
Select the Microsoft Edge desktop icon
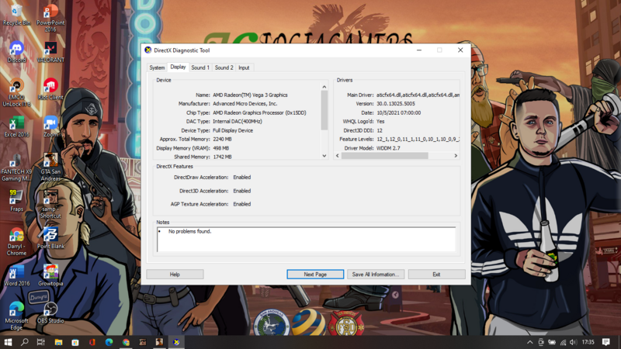click(x=16, y=316)
